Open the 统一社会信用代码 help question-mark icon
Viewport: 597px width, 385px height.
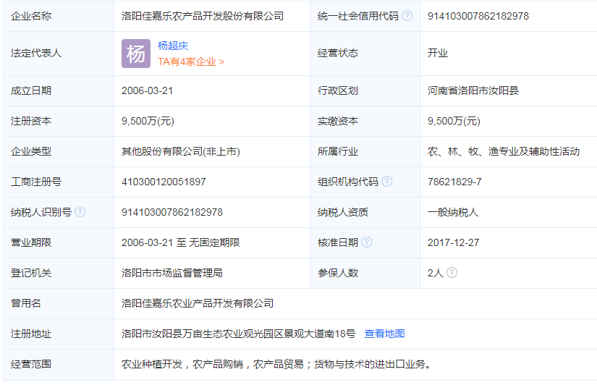(x=407, y=16)
